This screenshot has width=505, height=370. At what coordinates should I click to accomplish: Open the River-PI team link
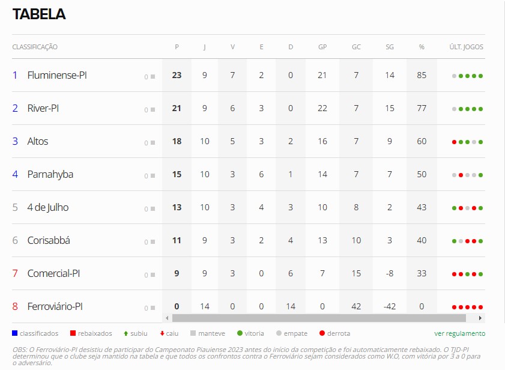click(43, 109)
